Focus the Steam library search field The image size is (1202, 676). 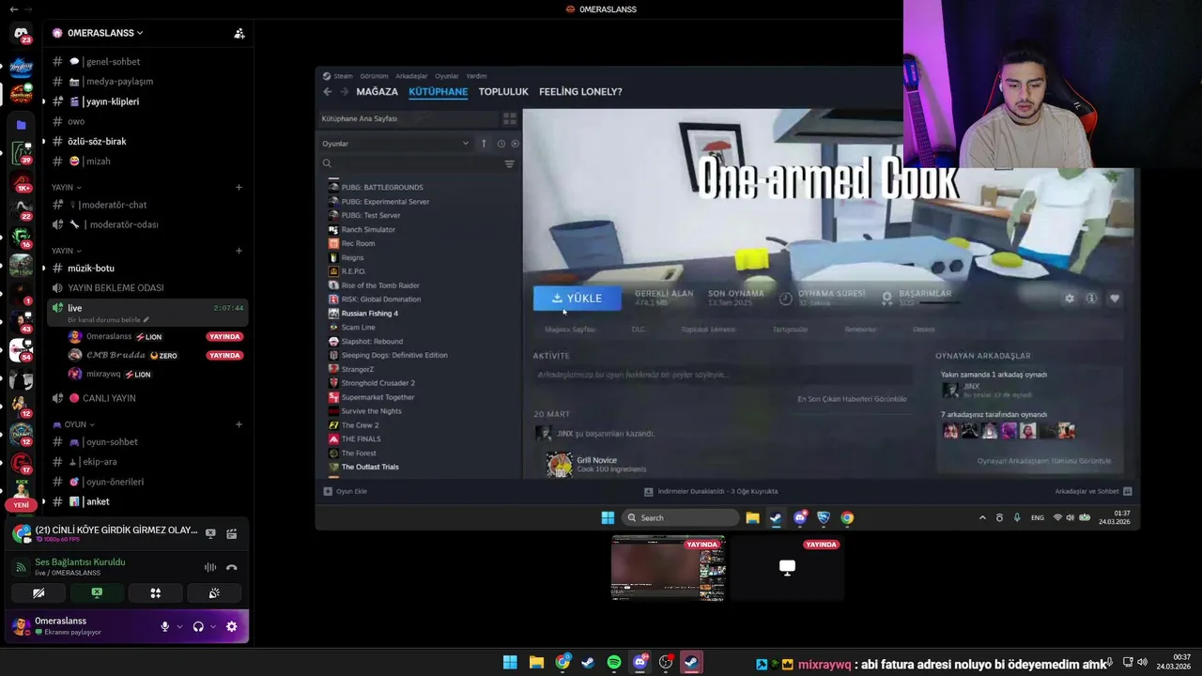tap(411, 163)
